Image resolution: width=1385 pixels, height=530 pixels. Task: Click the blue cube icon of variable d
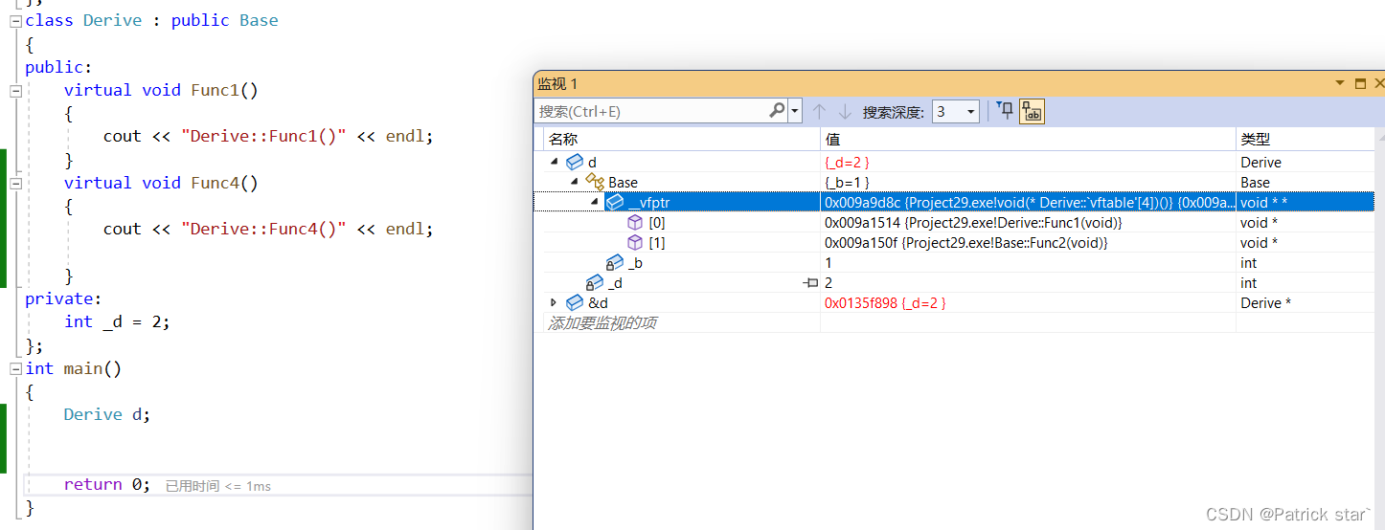[575, 163]
